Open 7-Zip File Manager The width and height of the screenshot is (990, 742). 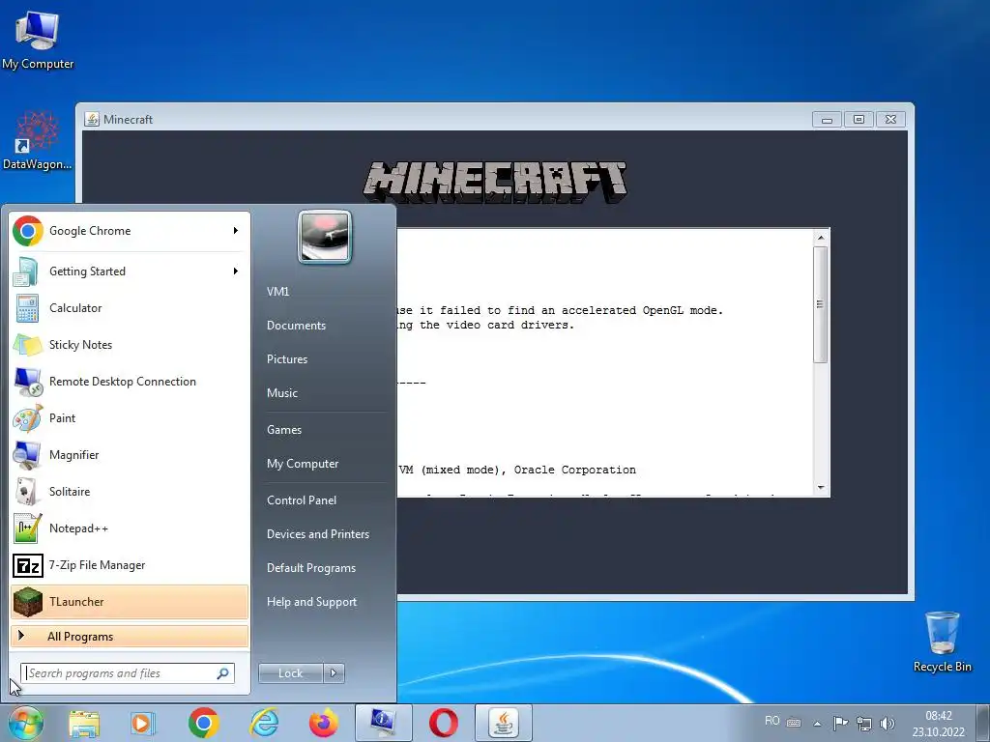coord(130,565)
